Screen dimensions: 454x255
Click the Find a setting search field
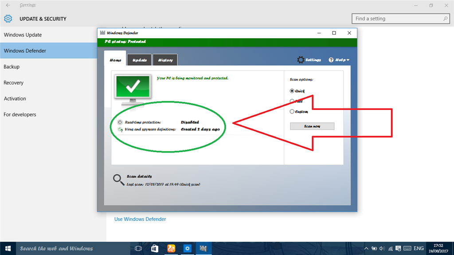click(x=401, y=19)
